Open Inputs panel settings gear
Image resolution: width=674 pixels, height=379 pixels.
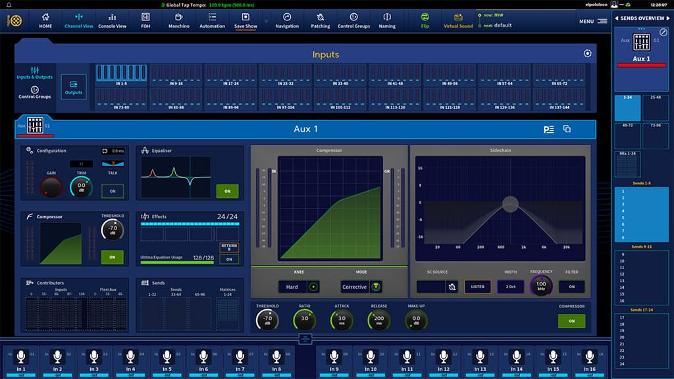tap(587, 53)
